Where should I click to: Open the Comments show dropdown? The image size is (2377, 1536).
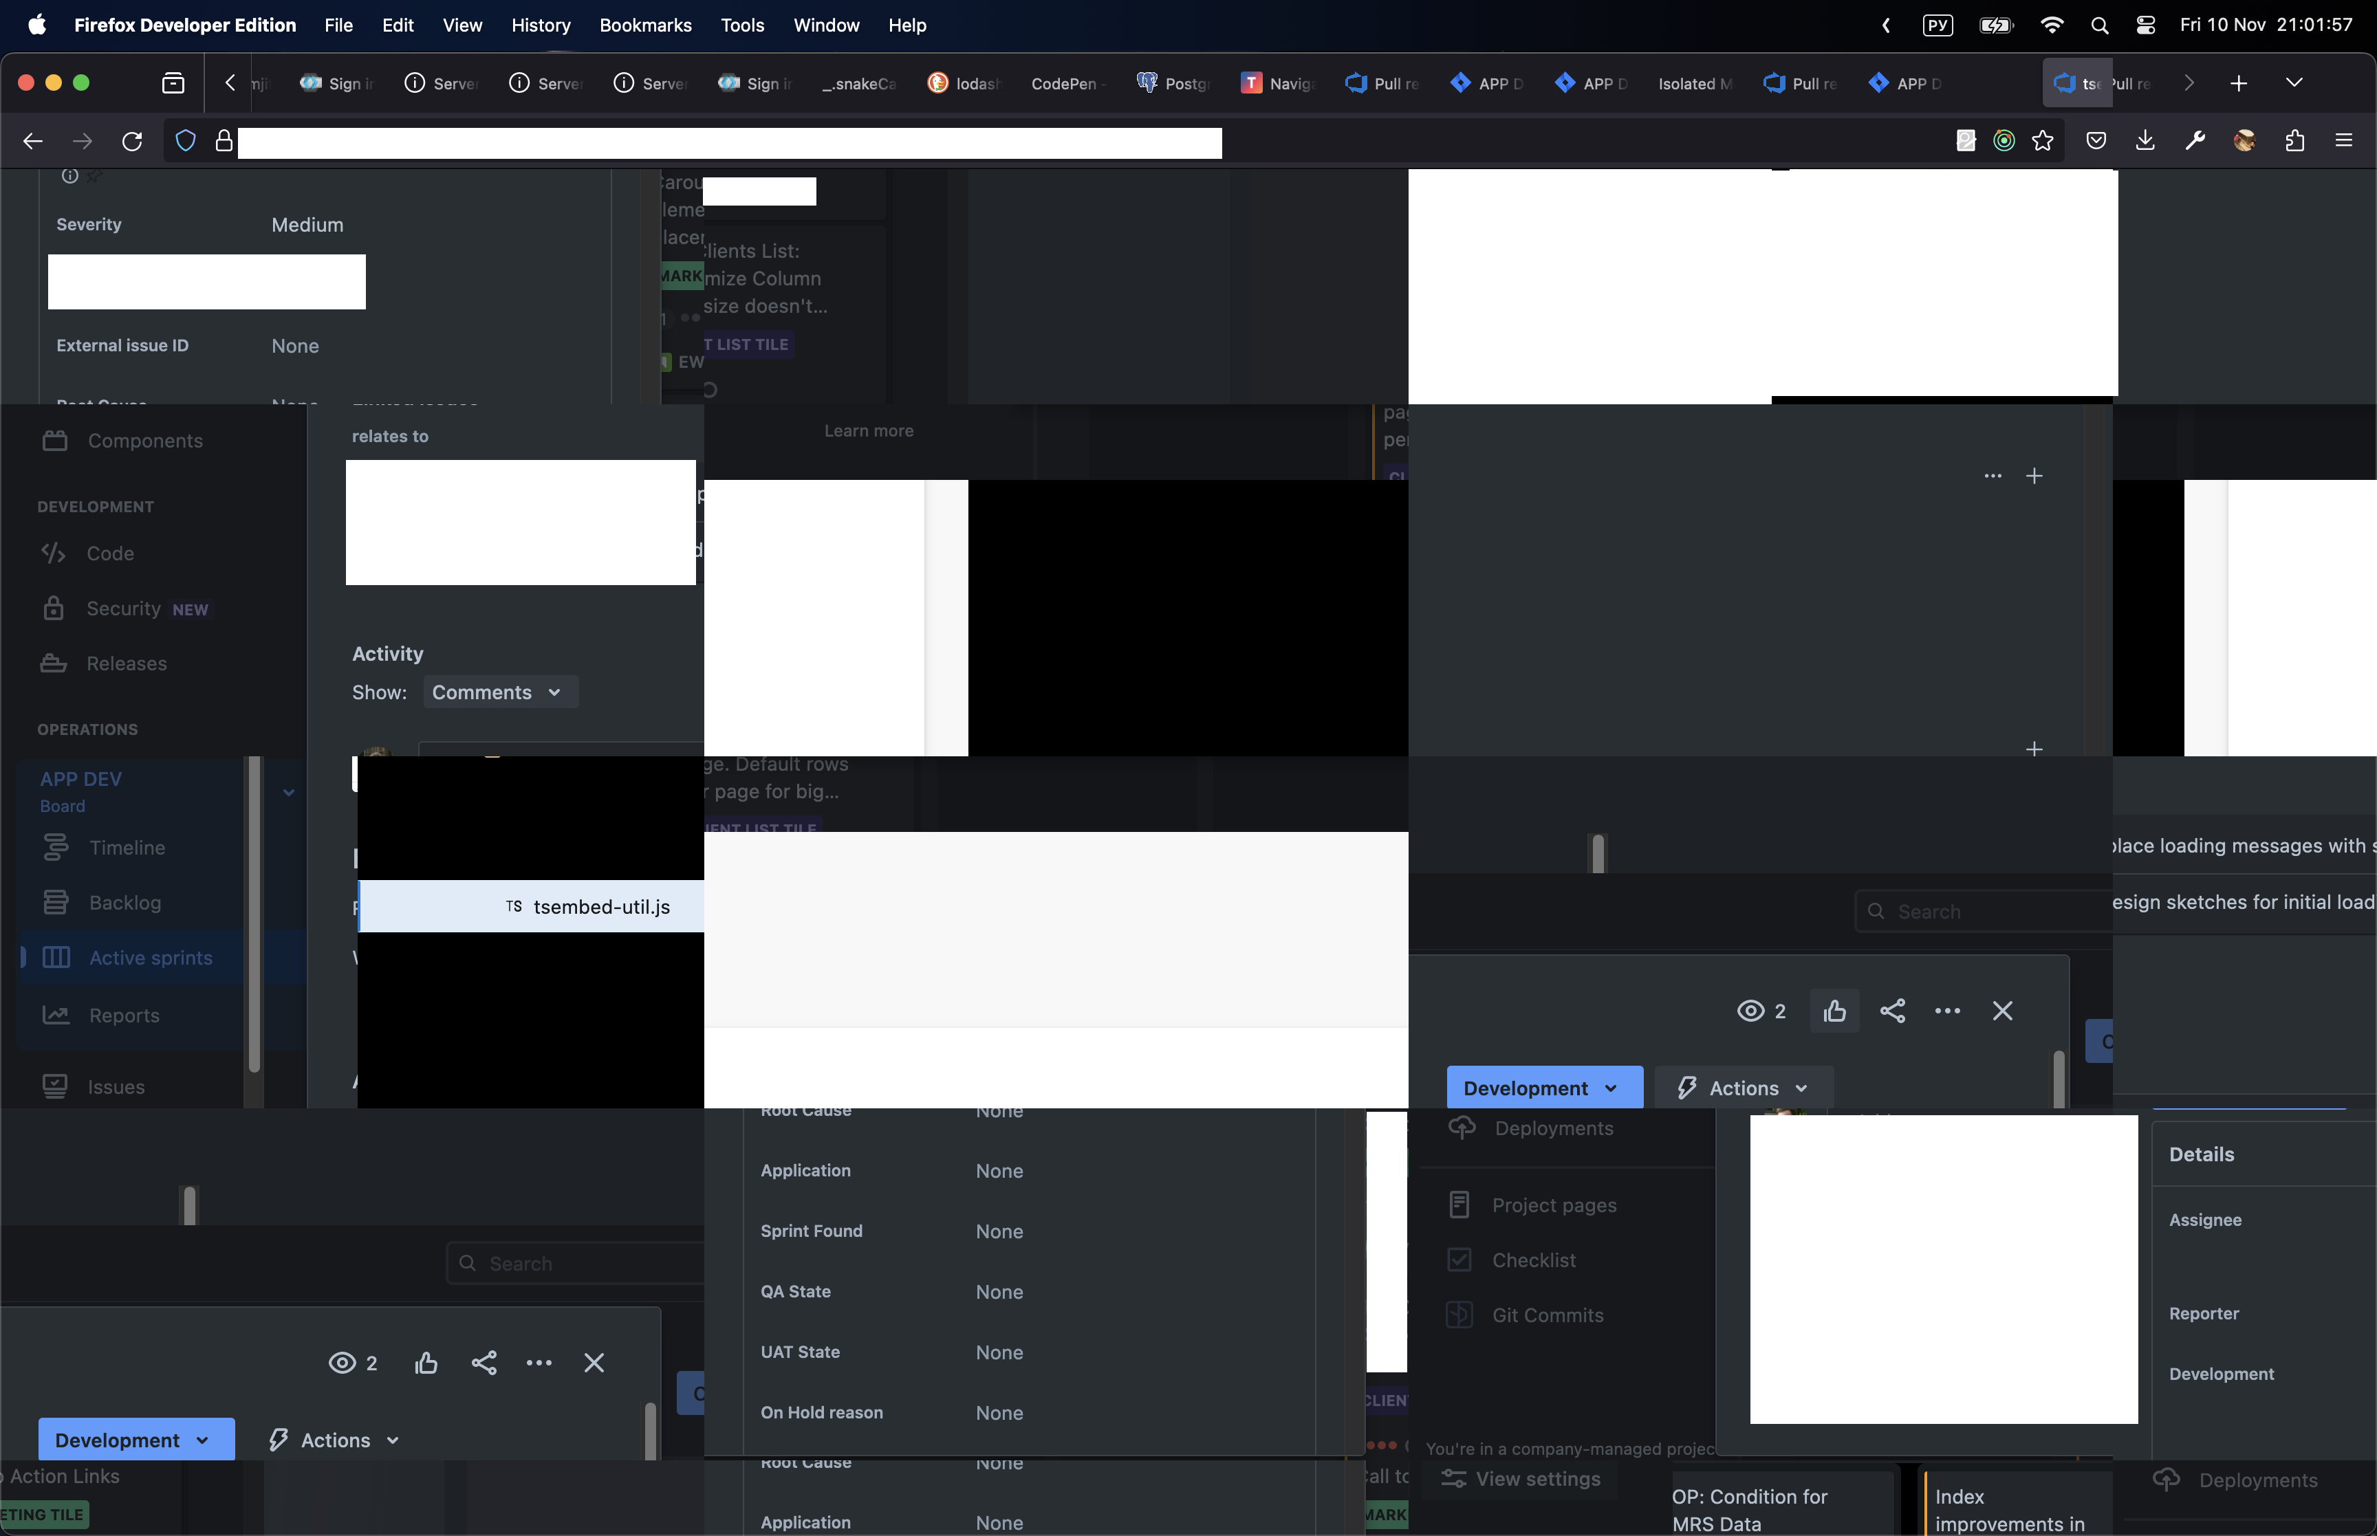click(x=499, y=692)
